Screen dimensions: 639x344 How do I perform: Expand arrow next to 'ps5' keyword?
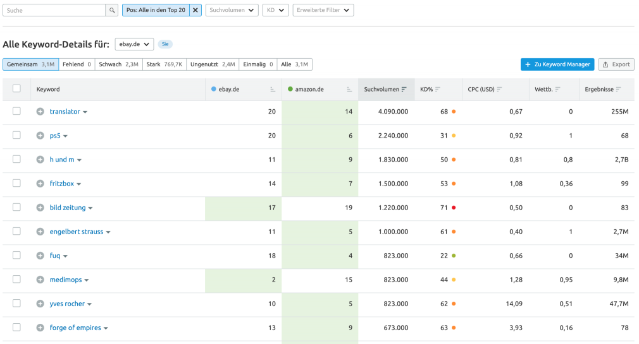point(65,136)
